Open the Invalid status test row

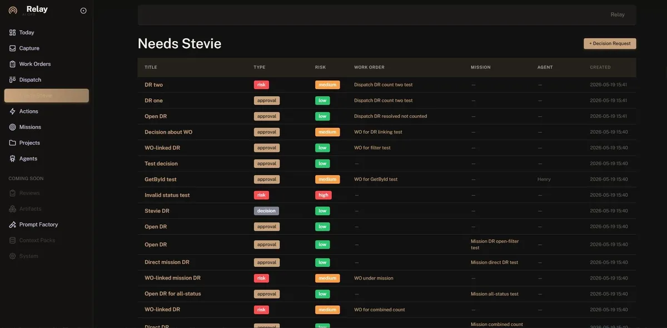(167, 195)
